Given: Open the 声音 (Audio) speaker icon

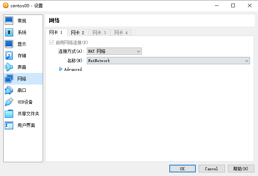Looking at the screenshot, I should (9, 67).
